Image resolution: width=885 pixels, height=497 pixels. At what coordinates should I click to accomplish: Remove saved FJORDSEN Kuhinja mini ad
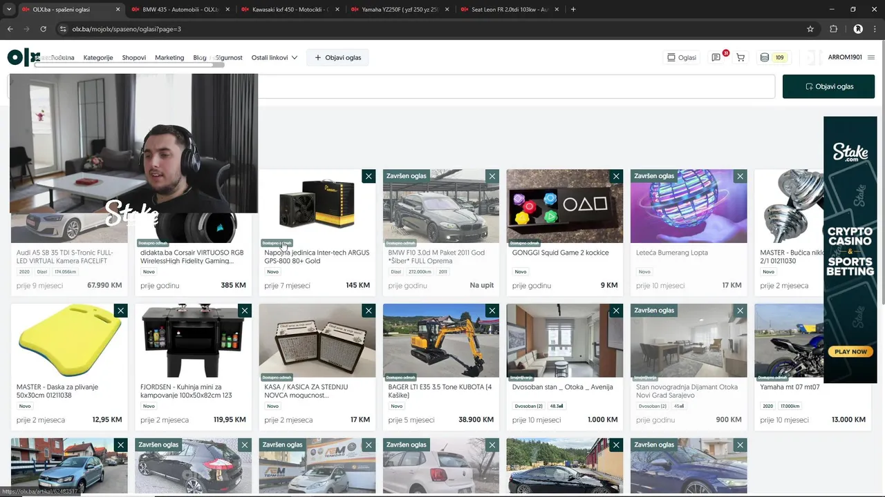(244, 311)
